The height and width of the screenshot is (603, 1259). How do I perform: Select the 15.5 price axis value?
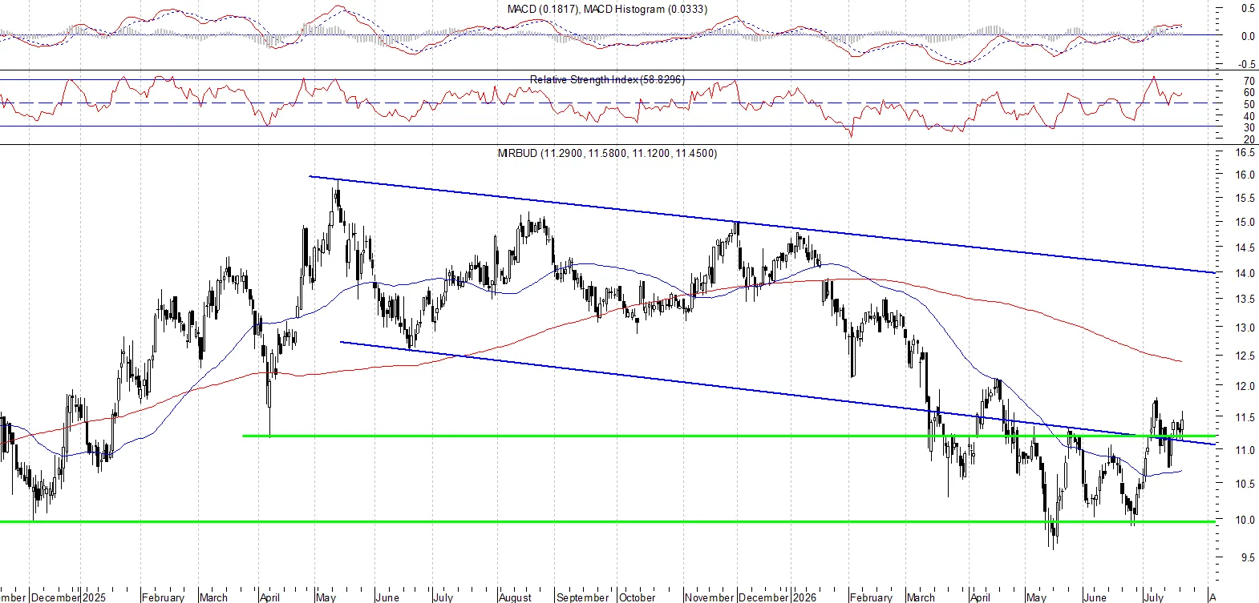1245,198
